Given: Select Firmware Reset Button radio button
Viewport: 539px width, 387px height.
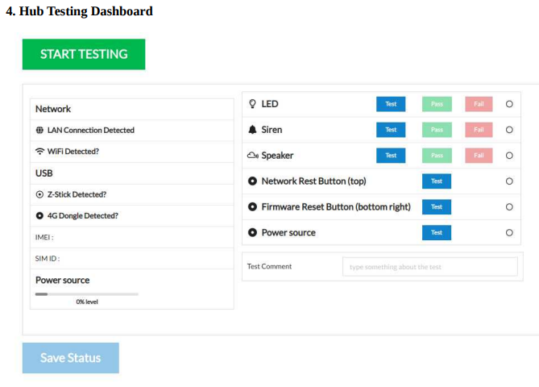Looking at the screenshot, I should pyautogui.click(x=509, y=206).
